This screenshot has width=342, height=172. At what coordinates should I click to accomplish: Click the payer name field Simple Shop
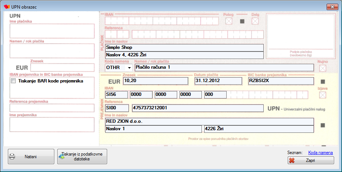click(x=184, y=48)
